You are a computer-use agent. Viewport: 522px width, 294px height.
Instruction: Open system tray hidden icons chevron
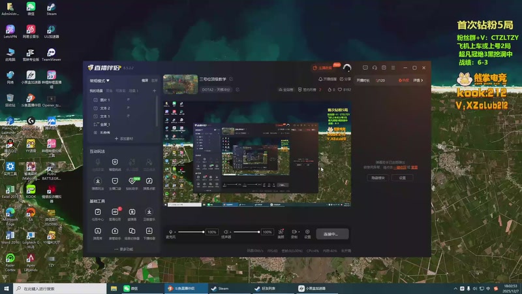coord(455,289)
